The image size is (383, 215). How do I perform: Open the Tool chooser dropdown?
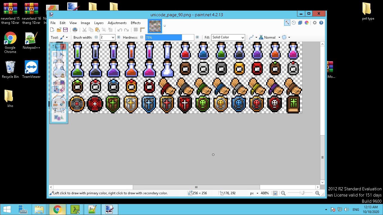pyautogui.click(x=64, y=37)
